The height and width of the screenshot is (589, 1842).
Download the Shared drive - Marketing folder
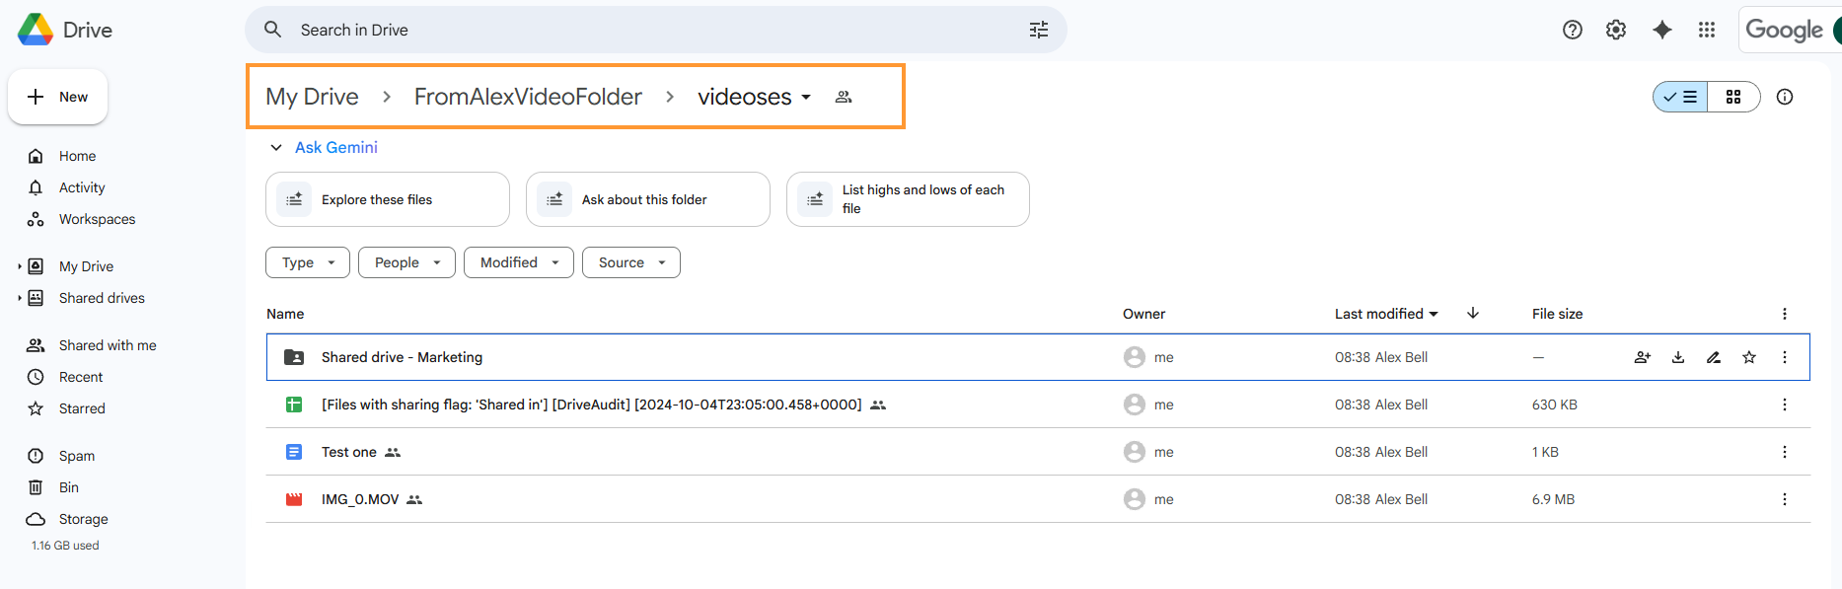coord(1678,357)
